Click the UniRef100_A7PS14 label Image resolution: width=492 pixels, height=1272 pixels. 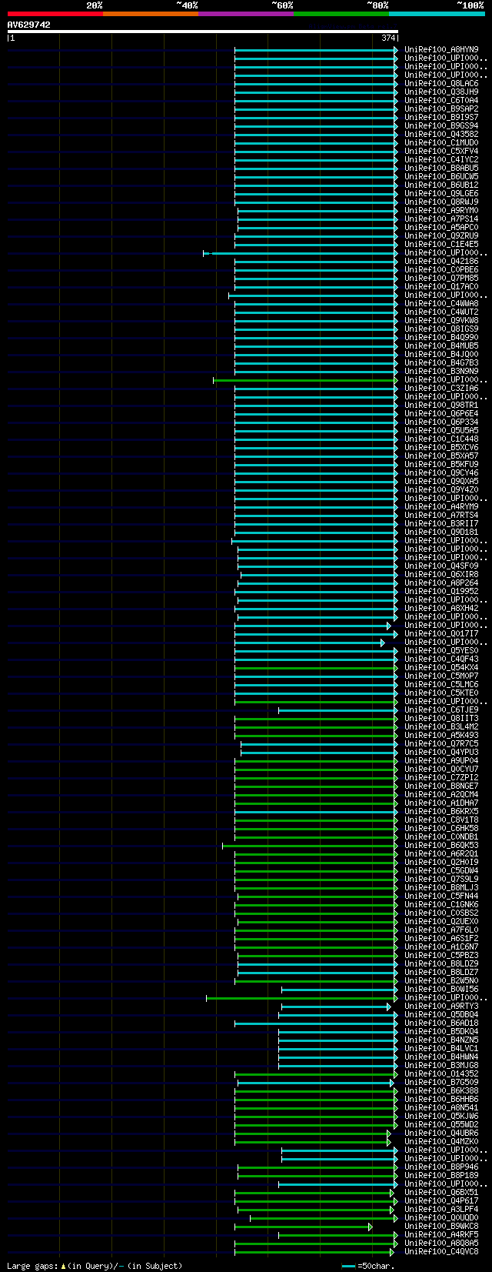coord(441,219)
